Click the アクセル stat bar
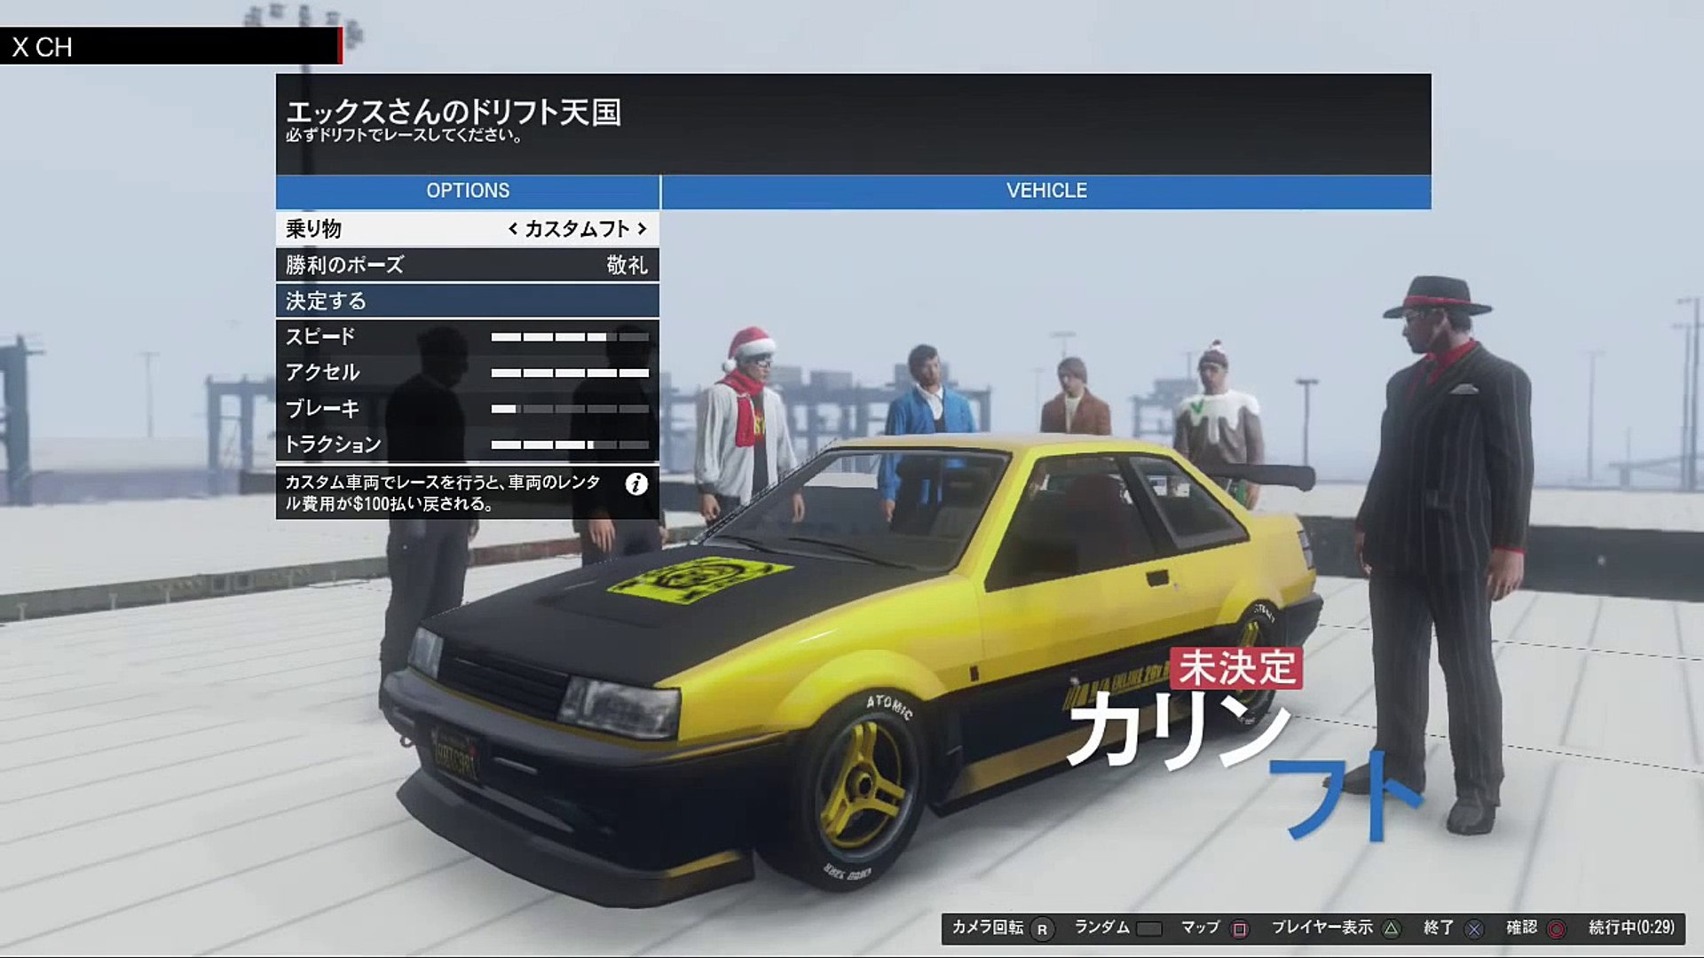This screenshot has height=958, width=1704. coord(570,373)
